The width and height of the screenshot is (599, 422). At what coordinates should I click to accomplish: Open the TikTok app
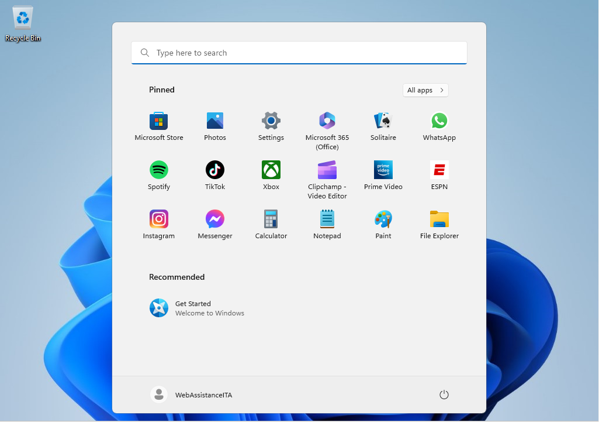pos(214,176)
